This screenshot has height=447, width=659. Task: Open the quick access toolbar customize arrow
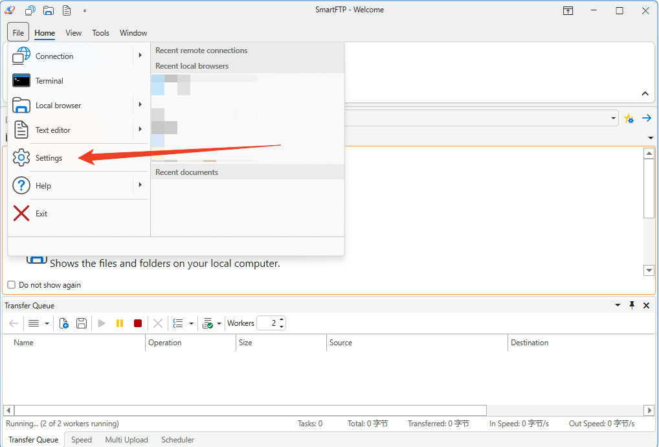click(84, 11)
